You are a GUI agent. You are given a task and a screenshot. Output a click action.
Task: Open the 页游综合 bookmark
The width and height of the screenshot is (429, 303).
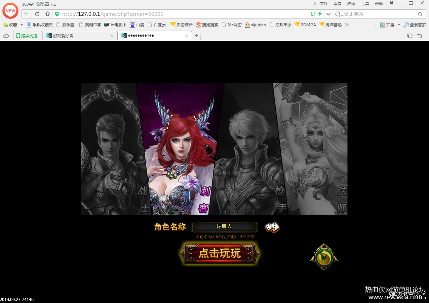coord(181,25)
